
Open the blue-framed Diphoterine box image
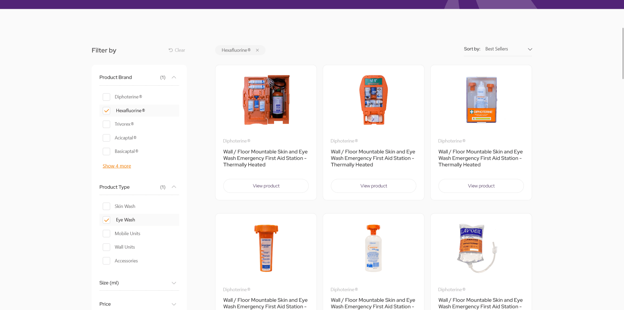click(481, 100)
